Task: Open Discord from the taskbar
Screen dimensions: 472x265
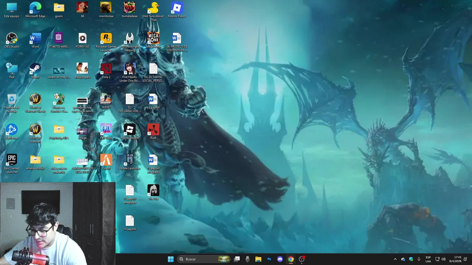Action: pyautogui.click(x=280, y=259)
